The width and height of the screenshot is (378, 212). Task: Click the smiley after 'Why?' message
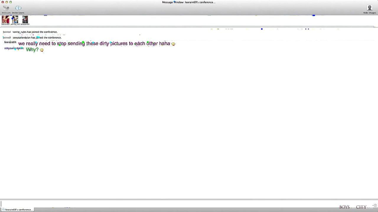coord(42,50)
